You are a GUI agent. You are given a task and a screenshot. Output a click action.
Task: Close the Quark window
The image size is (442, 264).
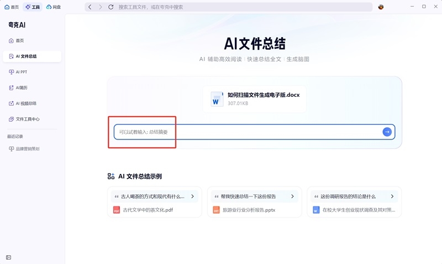click(435, 6)
